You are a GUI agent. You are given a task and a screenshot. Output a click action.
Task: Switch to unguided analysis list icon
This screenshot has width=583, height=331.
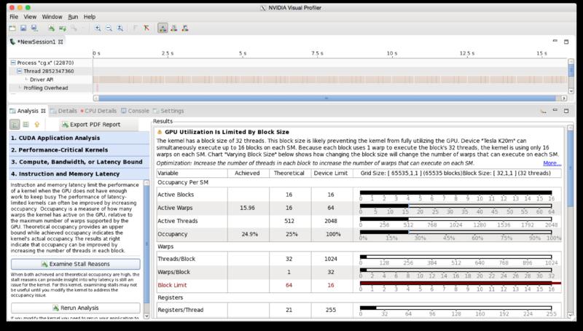26,124
